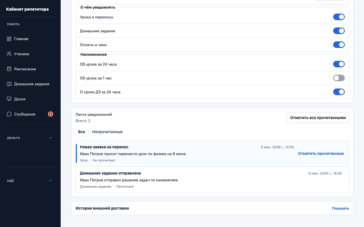This screenshot has width=364, height=227.
Task: Expand the Деньги sidebar section
Action: point(30,138)
